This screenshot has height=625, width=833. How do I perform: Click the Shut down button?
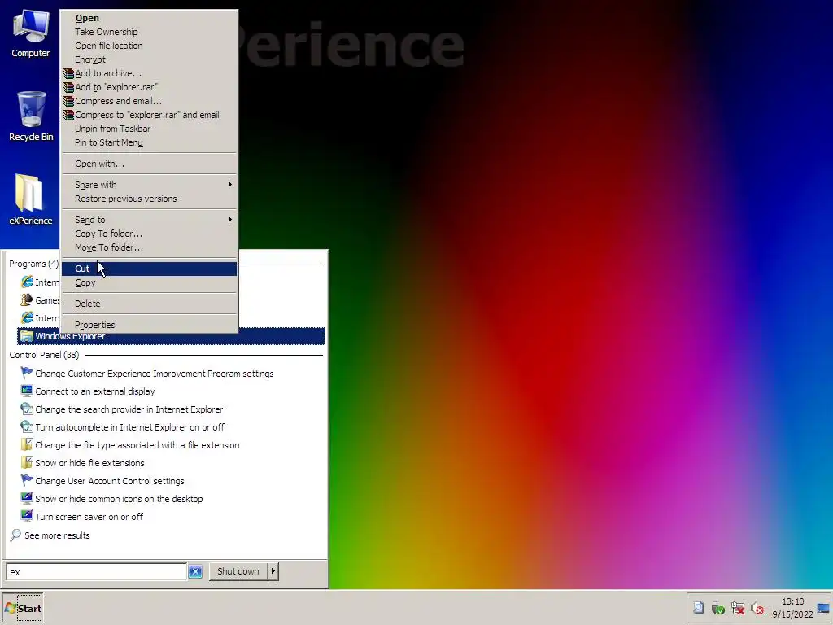(x=238, y=571)
